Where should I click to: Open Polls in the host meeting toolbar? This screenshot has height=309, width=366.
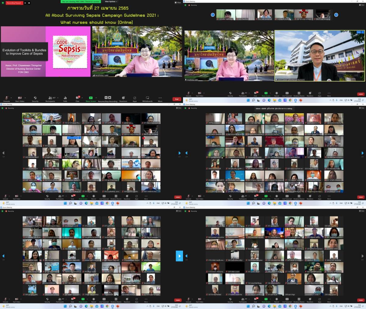pyautogui.click(x=65, y=99)
